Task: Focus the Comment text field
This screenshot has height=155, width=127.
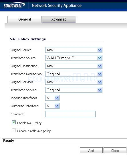Action: [x=70, y=114]
